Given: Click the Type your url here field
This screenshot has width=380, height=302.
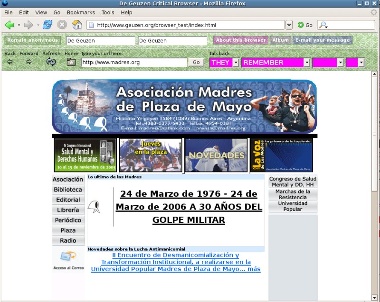Looking at the screenshot, I should point(134,63).
